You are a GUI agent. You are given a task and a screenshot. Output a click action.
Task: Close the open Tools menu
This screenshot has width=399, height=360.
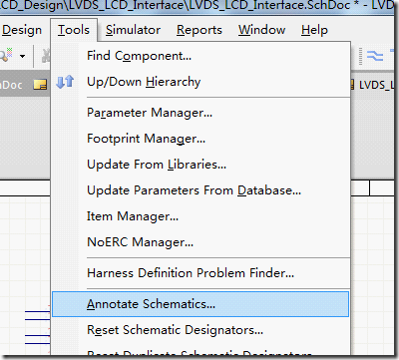[x=74, y=30]
